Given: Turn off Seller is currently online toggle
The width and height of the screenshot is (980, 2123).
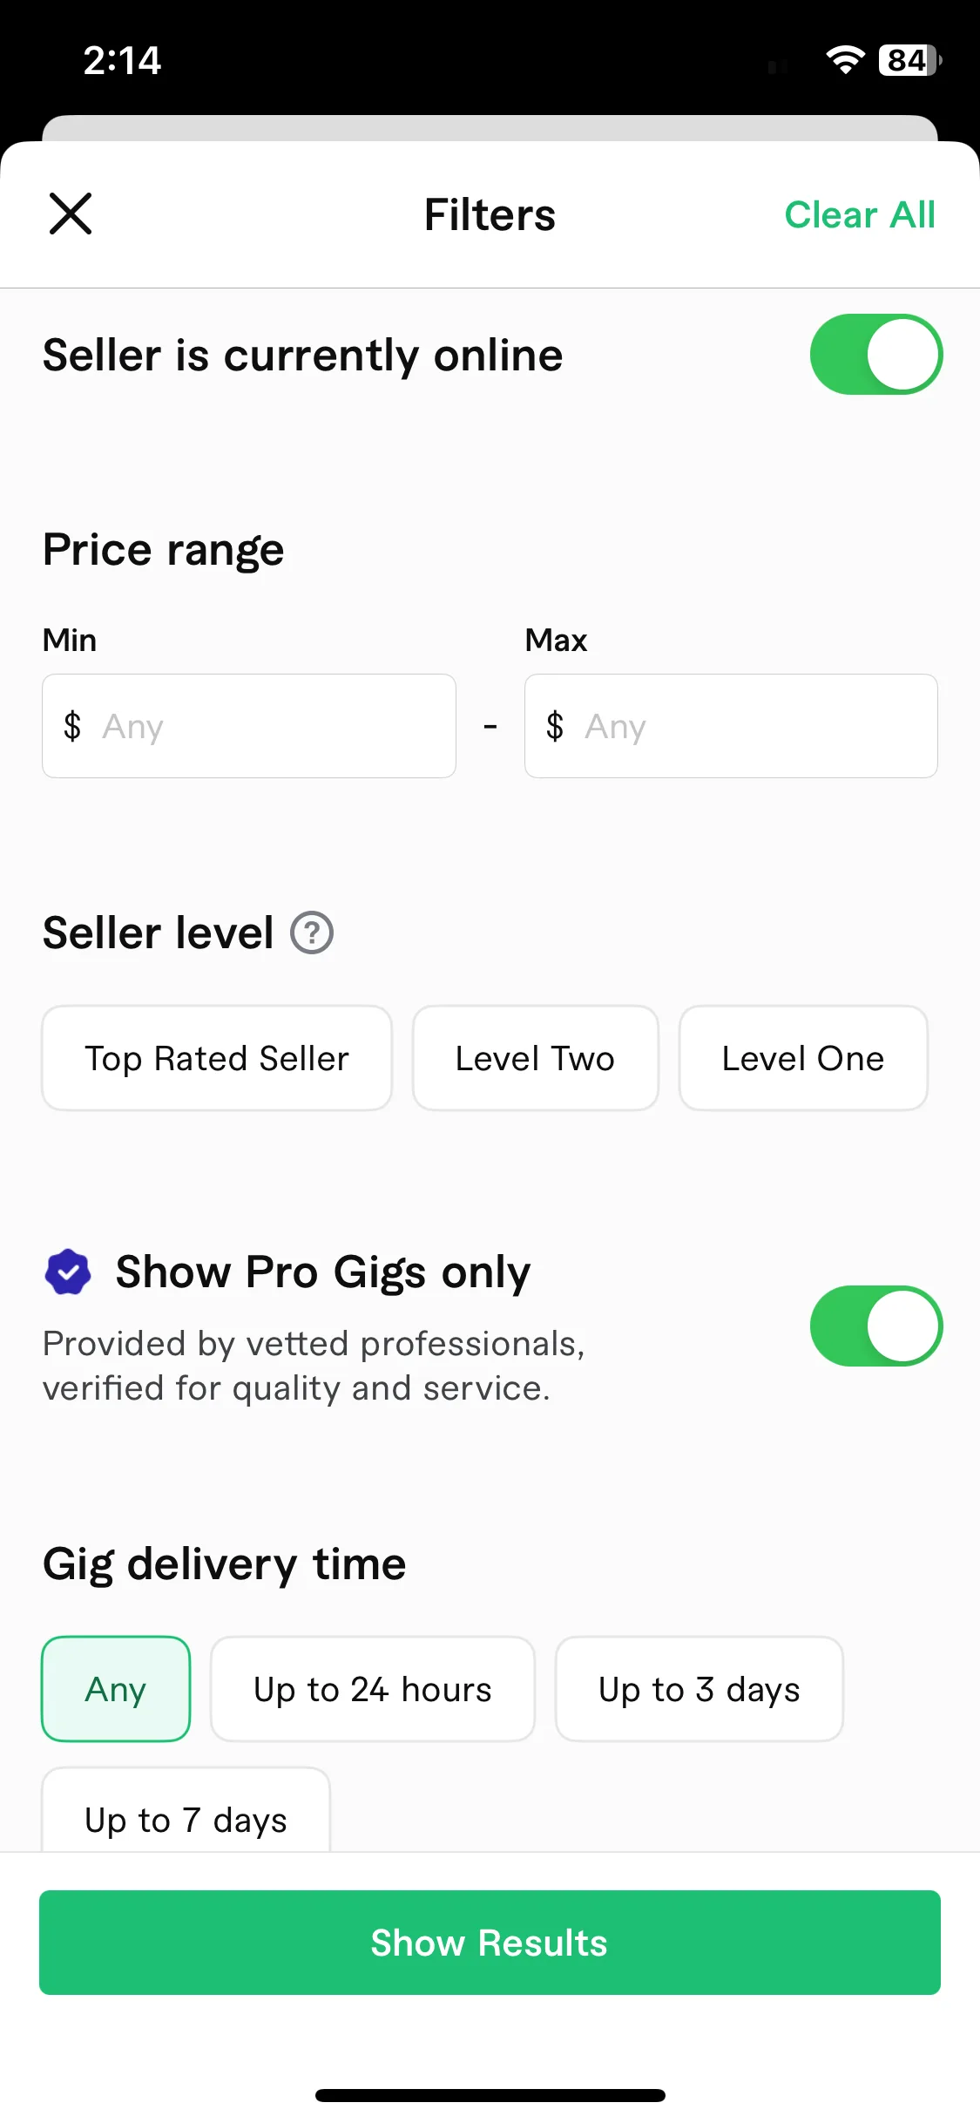Looking at the screenshot, I should [x=876, y=355].
